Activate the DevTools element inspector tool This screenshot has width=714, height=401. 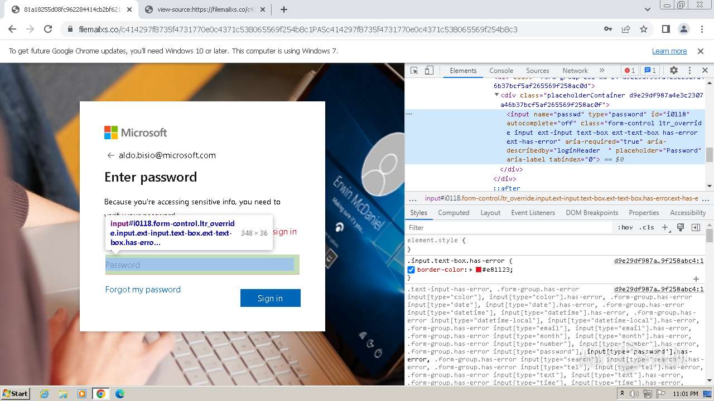point(414,71)
